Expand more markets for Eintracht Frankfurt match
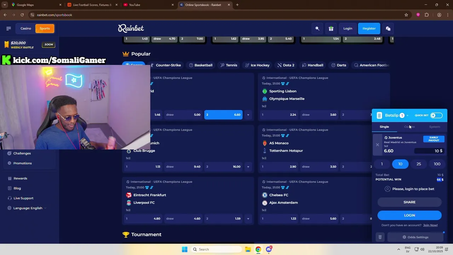 [x=248, y=219]
